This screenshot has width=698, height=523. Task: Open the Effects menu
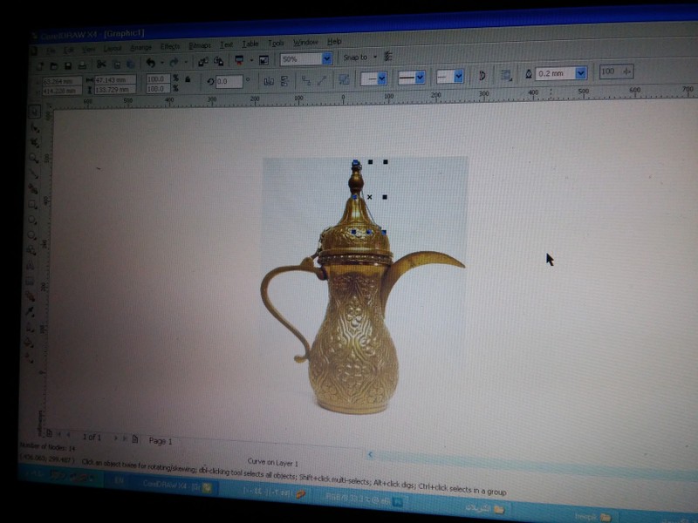[169, 46]
